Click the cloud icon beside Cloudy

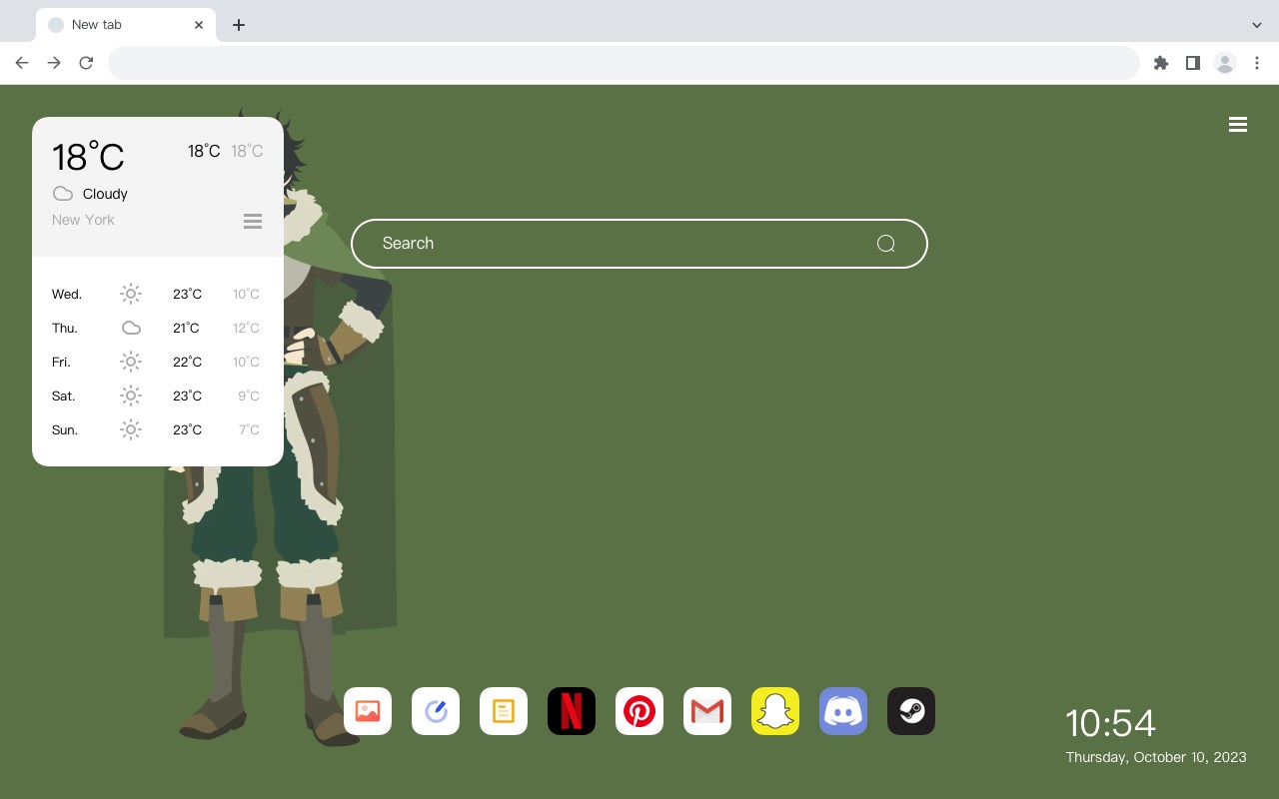pos(63,194)
